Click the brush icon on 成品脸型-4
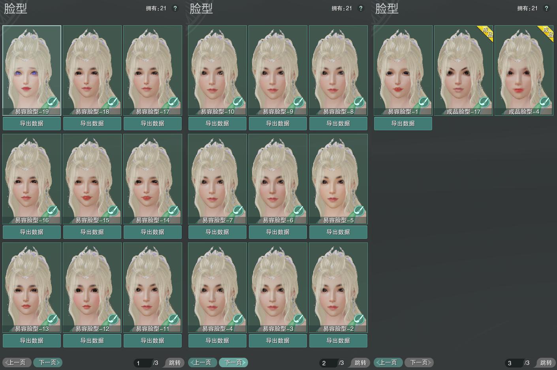The height and width of the screenshot is (370, 557). tap(545, 103)
